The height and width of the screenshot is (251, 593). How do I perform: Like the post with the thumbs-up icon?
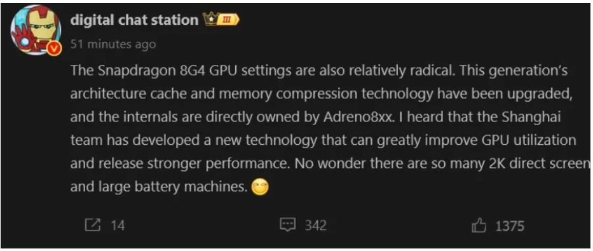479,226
